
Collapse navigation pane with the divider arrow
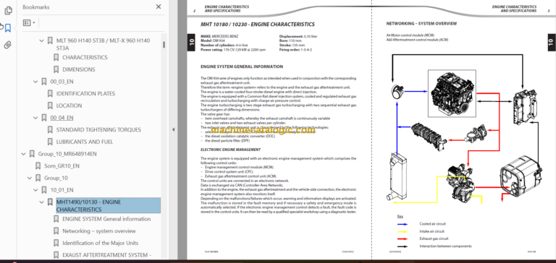tap(173, 129)
